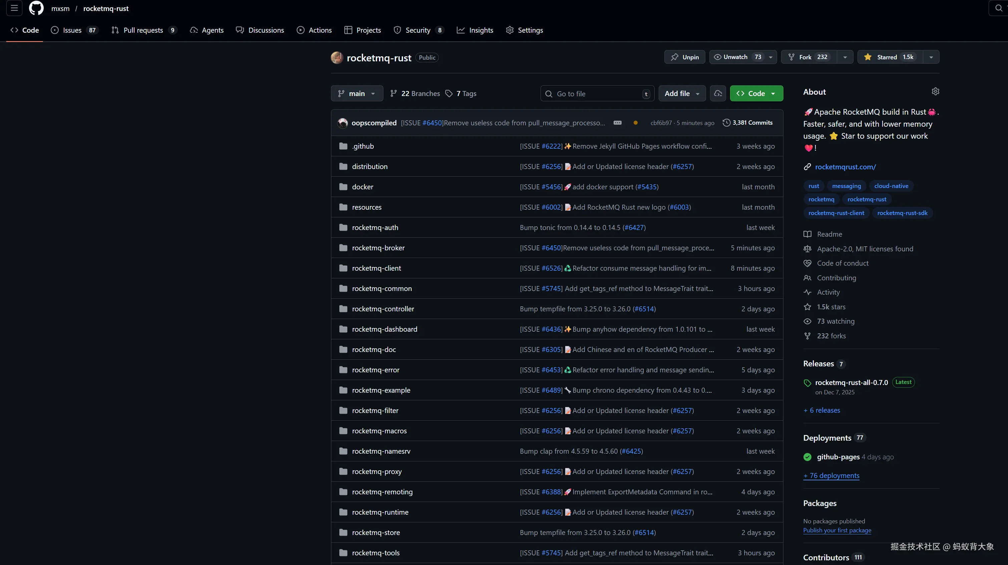Click the About section gear icon
The width and height of the screenshot is (1008, 565).
click(935, 91)
